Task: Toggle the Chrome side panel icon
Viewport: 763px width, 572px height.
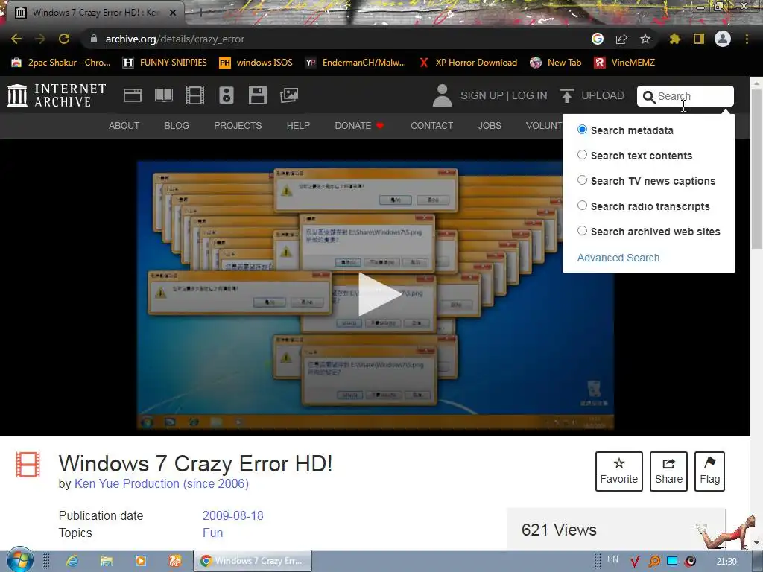Action: [x=699, y=39]
